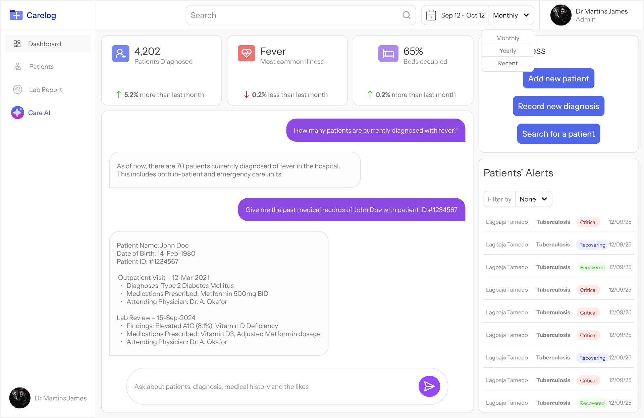Click the search magnifier icon
This screenshot has width=644, height=418.
tap(406, 15)
